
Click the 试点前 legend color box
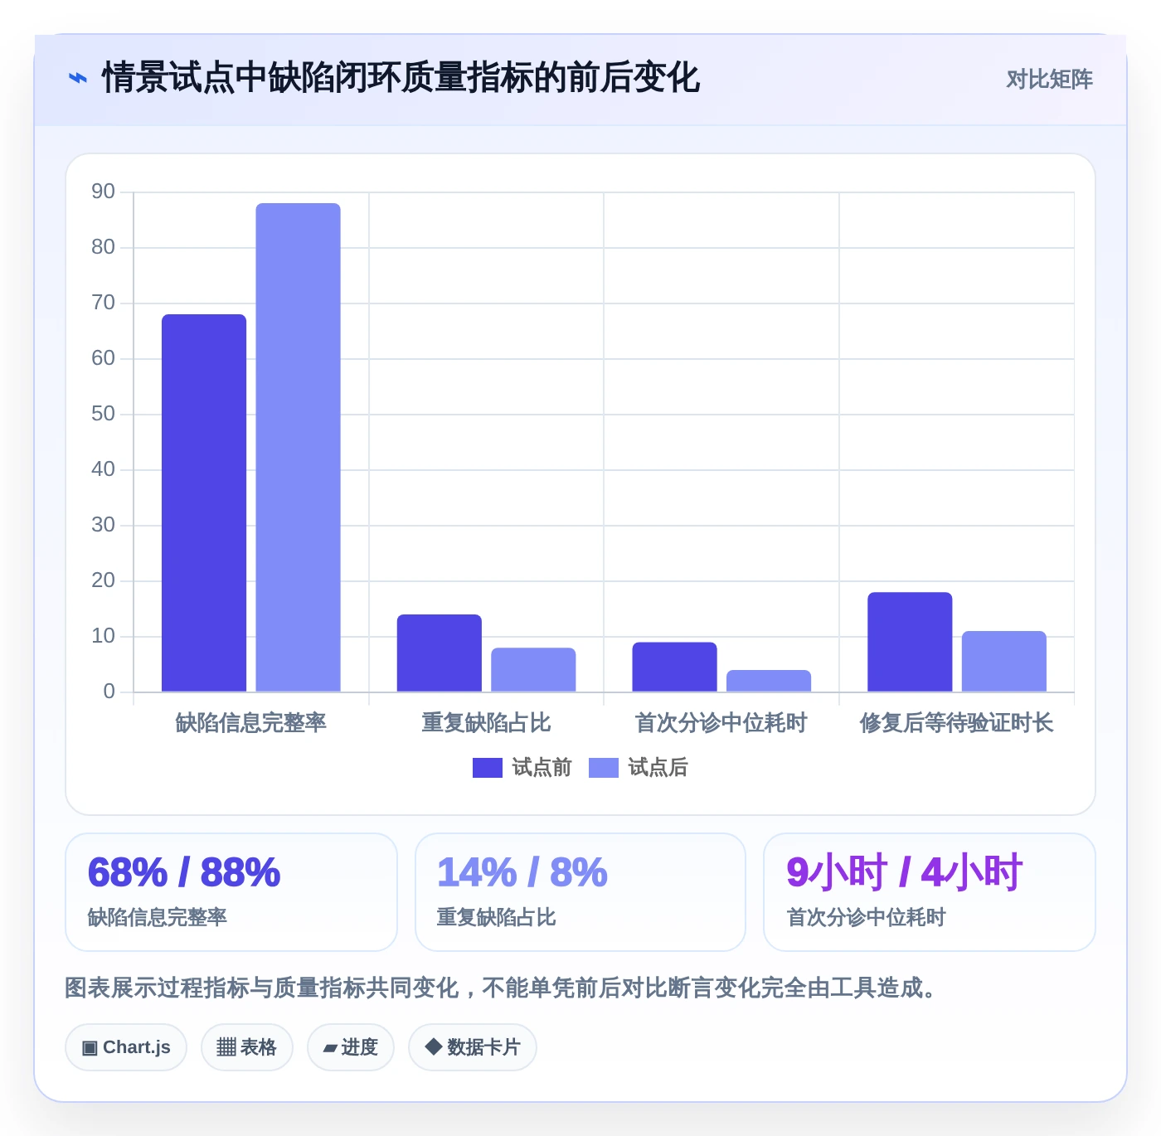[488, 768]
